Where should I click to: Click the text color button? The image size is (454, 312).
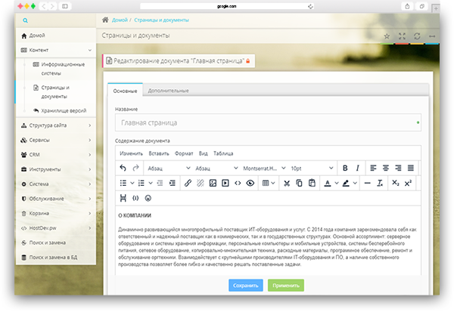point(328,183)
